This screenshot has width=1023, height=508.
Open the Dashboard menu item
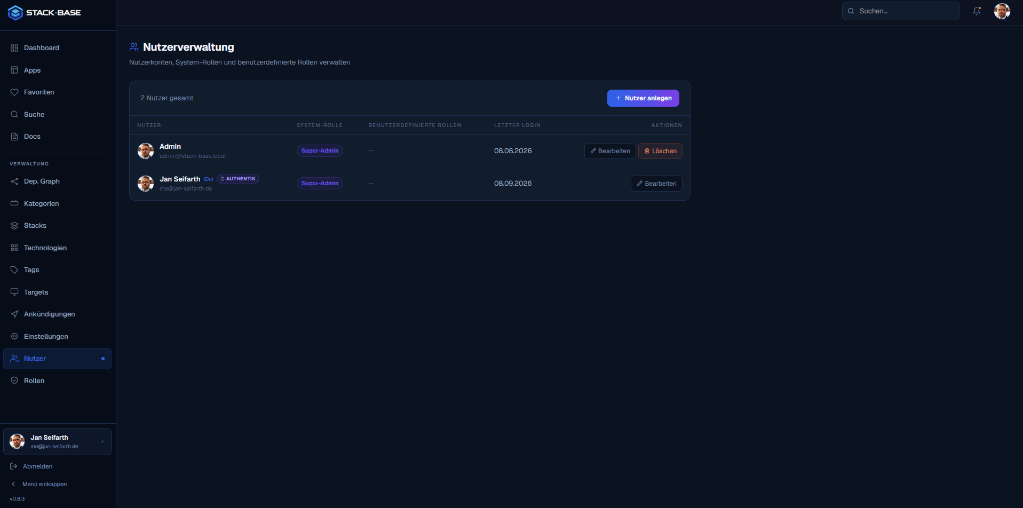click(x=57, y=48)
